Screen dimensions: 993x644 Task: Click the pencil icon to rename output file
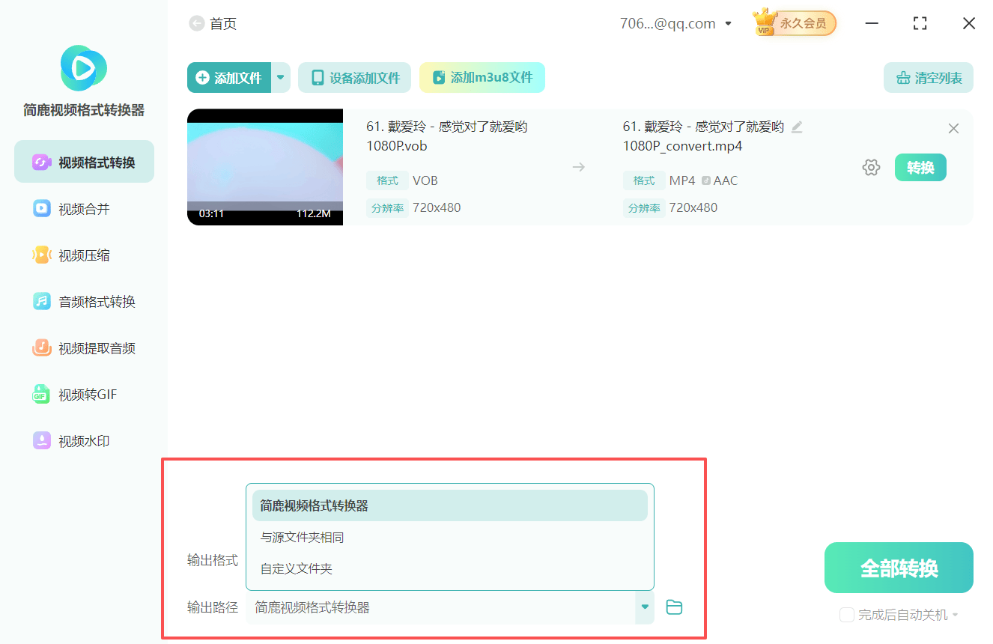(x=797, y=127)
